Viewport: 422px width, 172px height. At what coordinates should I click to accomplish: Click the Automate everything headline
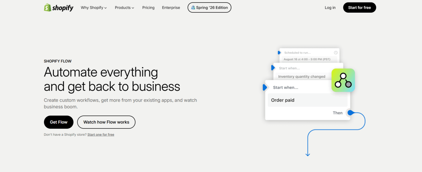tap(101, 72)
